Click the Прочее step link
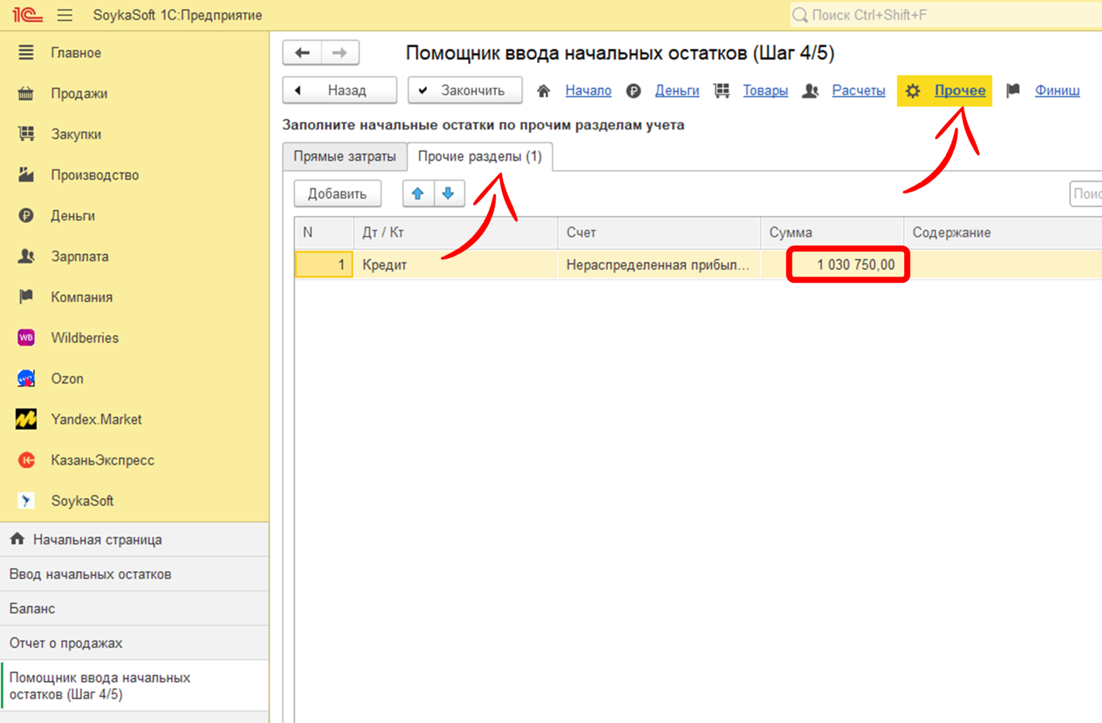Screen dimensions: 1102x723 (960, 90)
